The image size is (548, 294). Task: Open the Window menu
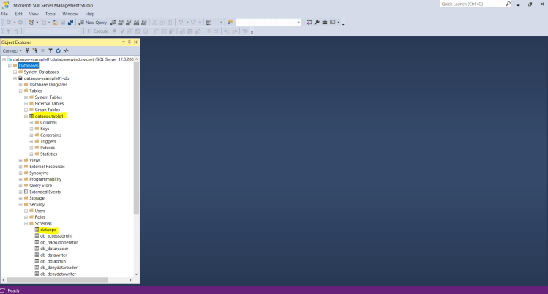(x=70, y=13)
